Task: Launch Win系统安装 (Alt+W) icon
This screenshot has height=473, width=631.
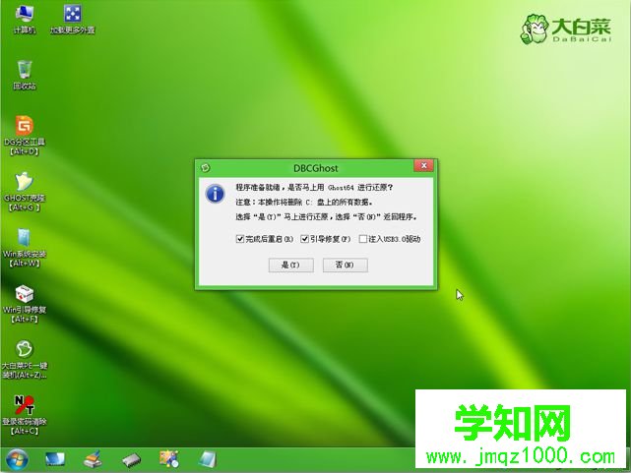Action: [x=25, y=248]
